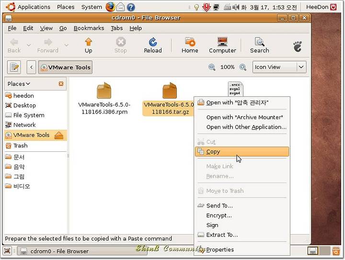Open the Bookmarks menu
The height and width of the screenshot is (260, 345).
[89, 28]
